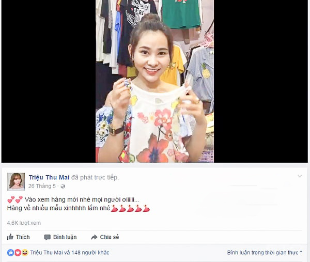Click the Chia sẻ button label
This screenshot has height=262, width=310.
point(110,237)
